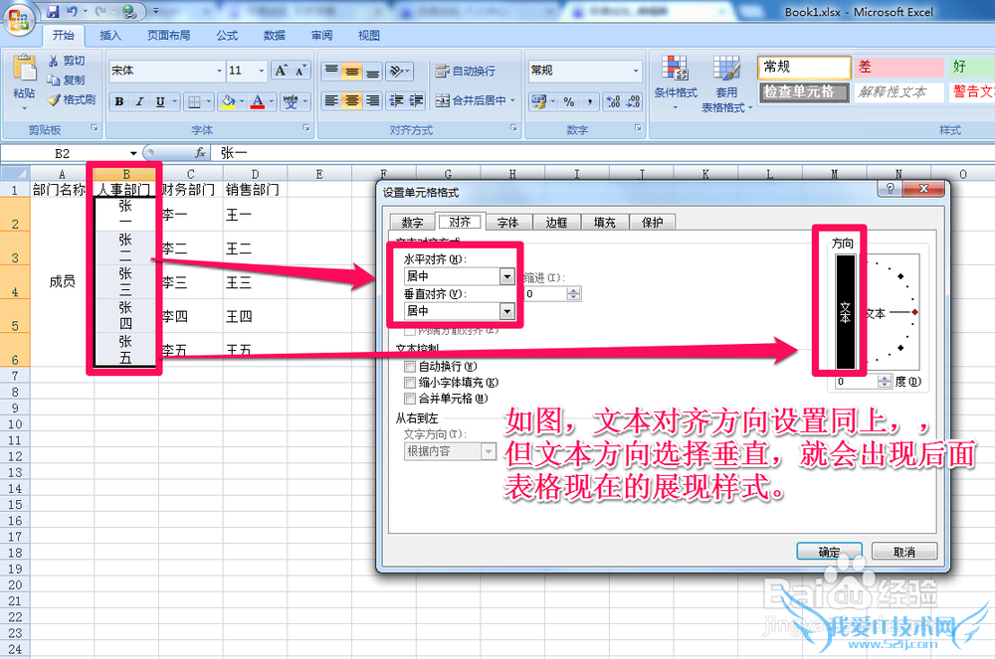The height and width of the screenshot is (659, 995).
Task: Cancel dialog with 取消 button
Action: (x=904, y=552)
